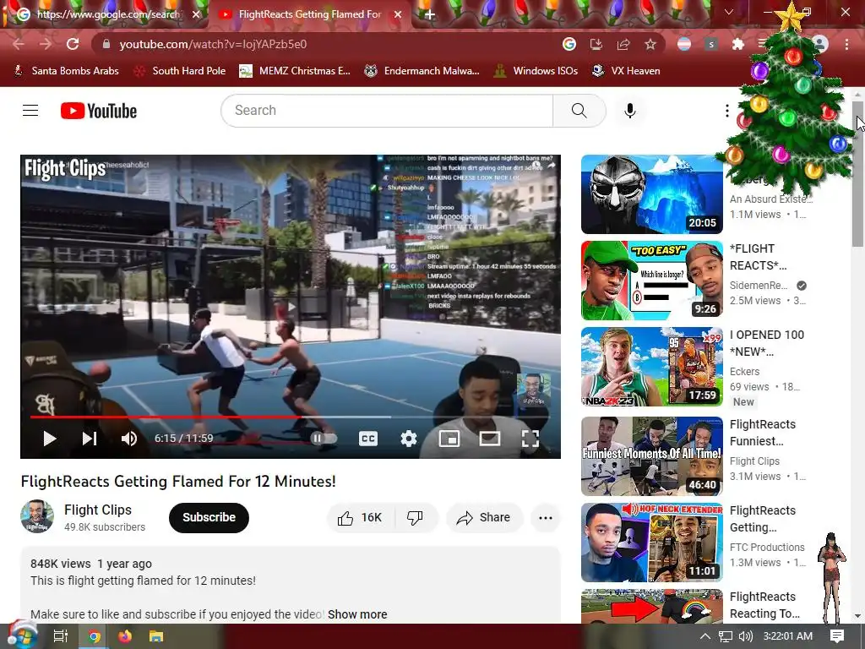Open the iceberg 20:05 video thumbnail
Image resolution: width=865 pixels, height=649 pixels.
(x=651, y=194)
